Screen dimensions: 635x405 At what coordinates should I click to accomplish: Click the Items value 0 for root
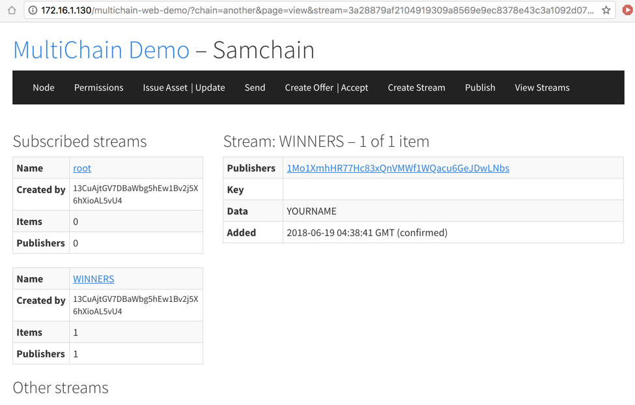click(x=76, y=222)
